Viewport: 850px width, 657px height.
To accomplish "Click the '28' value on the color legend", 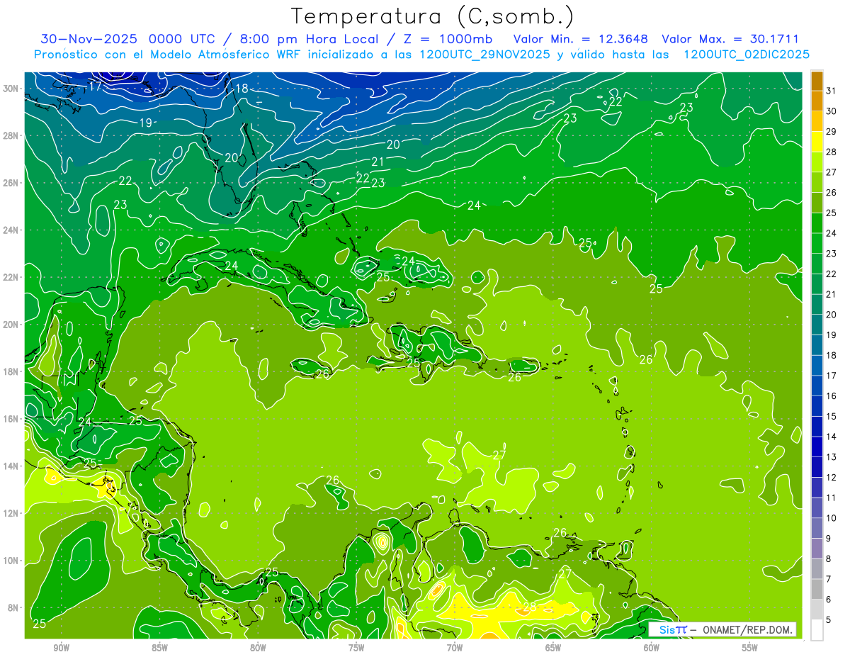I will [x=831, y=152].
